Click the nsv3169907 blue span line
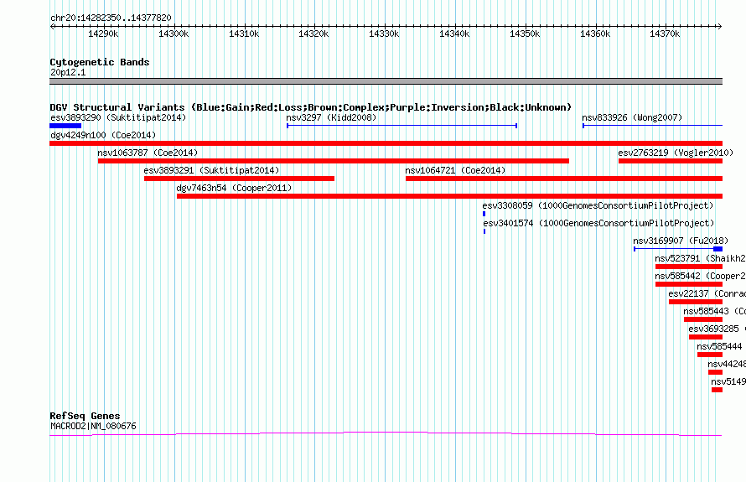 [x=678, y=249]
